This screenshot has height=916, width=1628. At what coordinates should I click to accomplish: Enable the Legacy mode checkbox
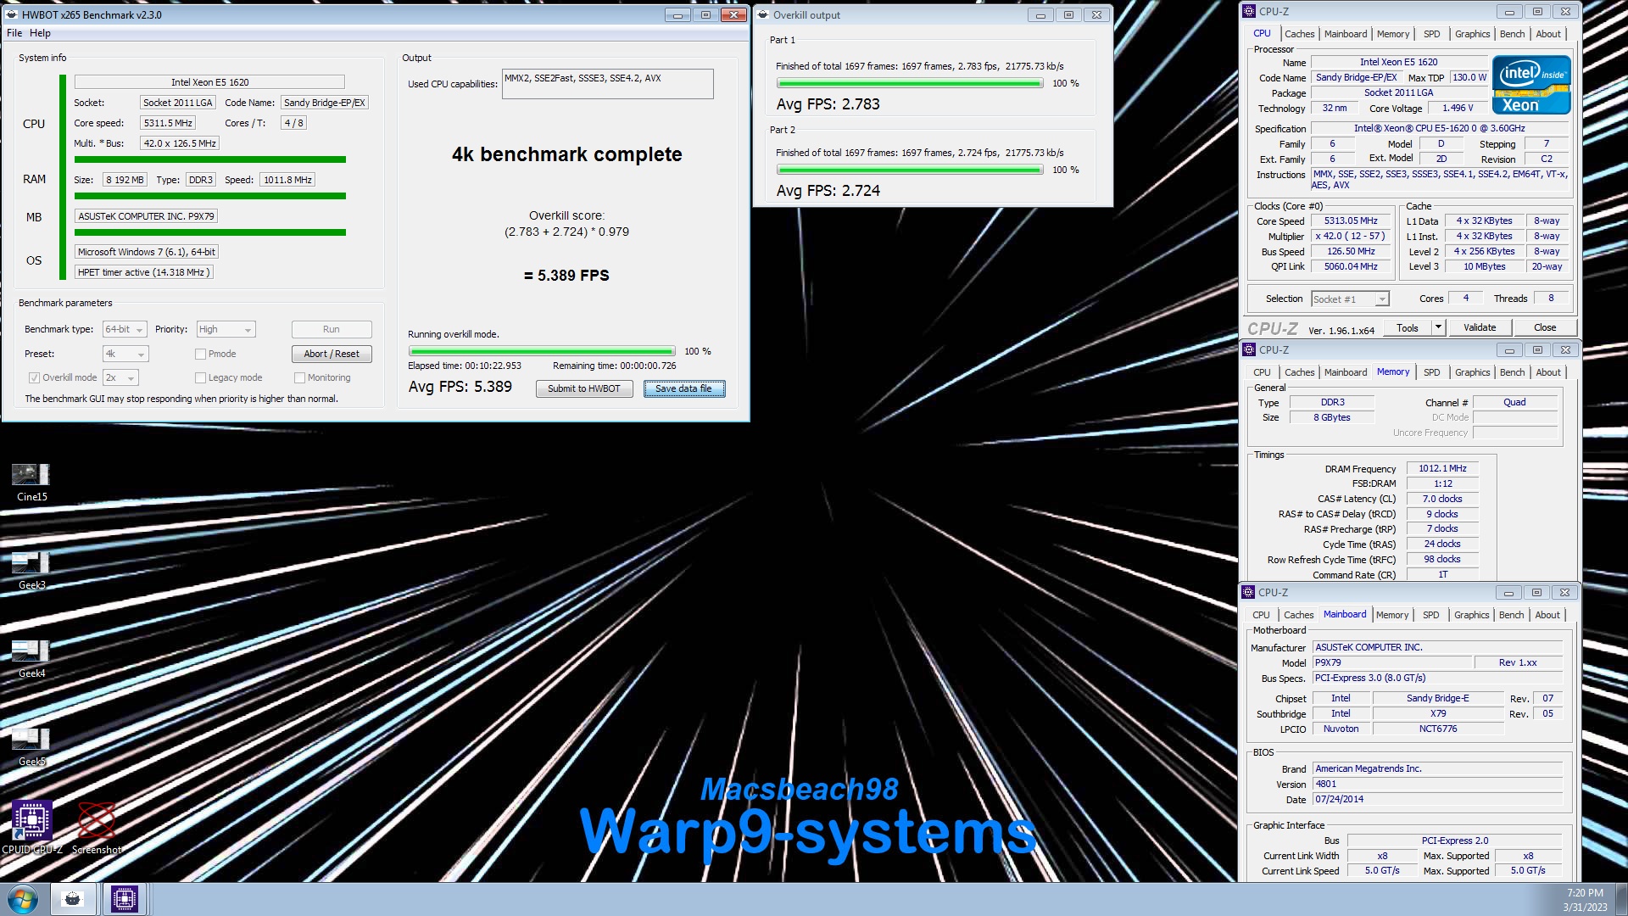(200, 377)
